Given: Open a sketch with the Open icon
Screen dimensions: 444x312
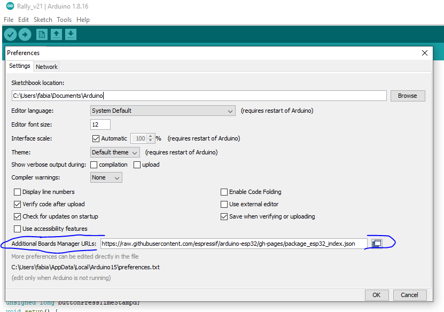Looking at the screenshot, I should coord(56,35).
